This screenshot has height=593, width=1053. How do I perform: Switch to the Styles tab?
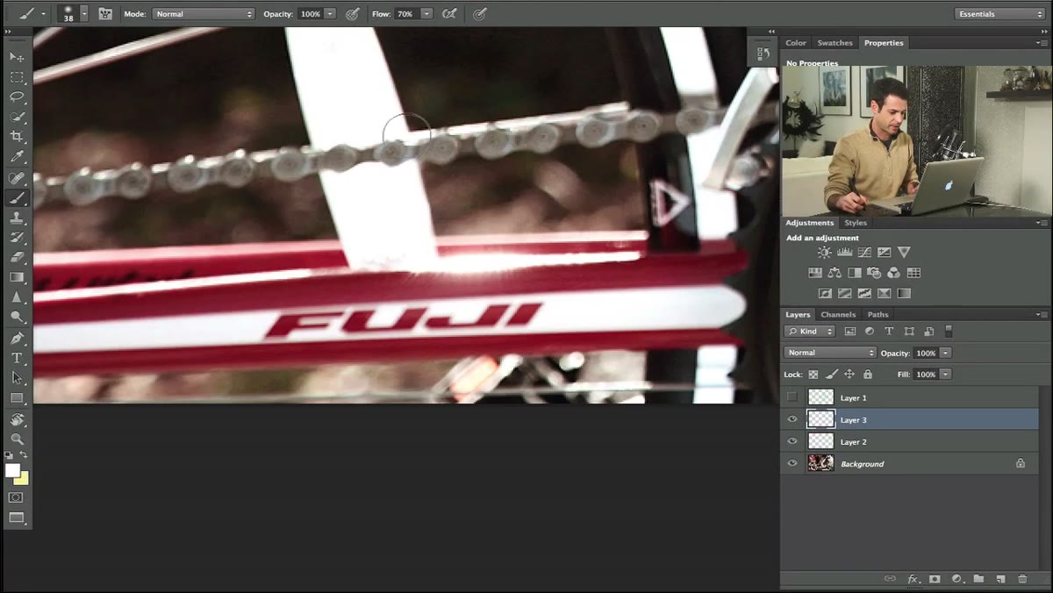[x=856, y=223]
